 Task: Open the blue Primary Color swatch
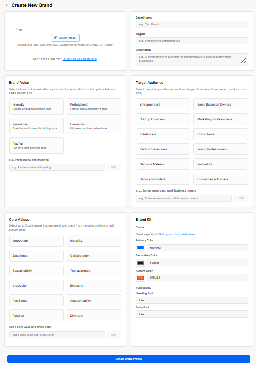(141, 248)
